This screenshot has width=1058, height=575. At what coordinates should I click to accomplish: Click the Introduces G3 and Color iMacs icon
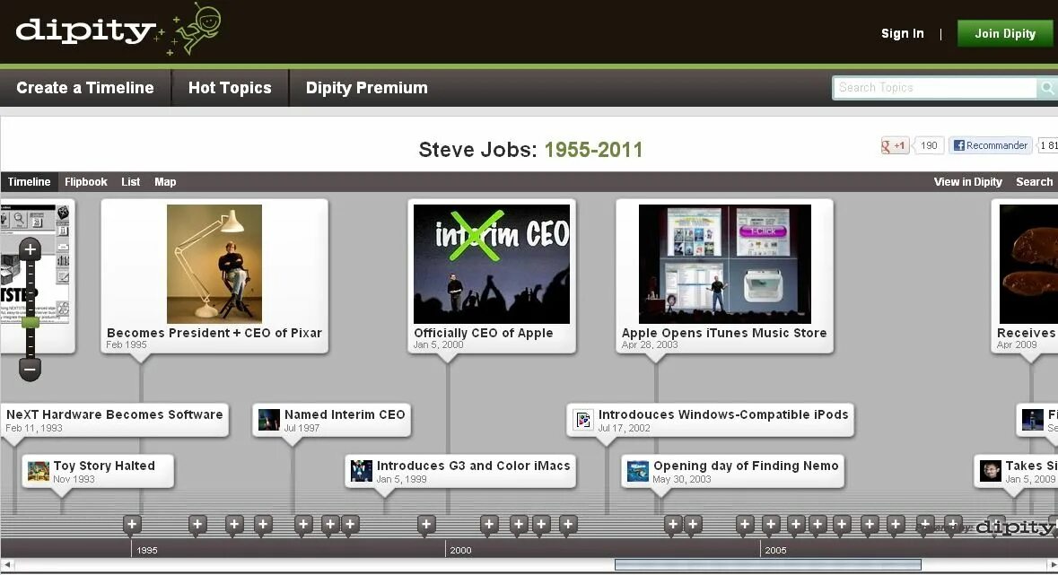[x=361, y=471]
